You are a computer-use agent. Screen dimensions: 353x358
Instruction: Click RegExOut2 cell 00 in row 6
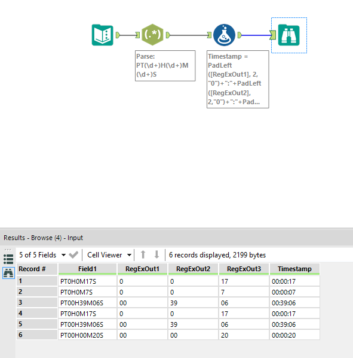(193, 335)
